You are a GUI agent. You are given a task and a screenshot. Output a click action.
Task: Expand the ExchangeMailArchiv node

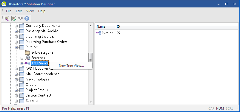point(16,31)
